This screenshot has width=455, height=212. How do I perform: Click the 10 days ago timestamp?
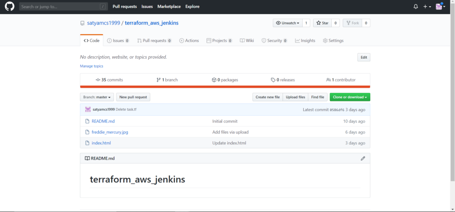[x=354, y=121]
